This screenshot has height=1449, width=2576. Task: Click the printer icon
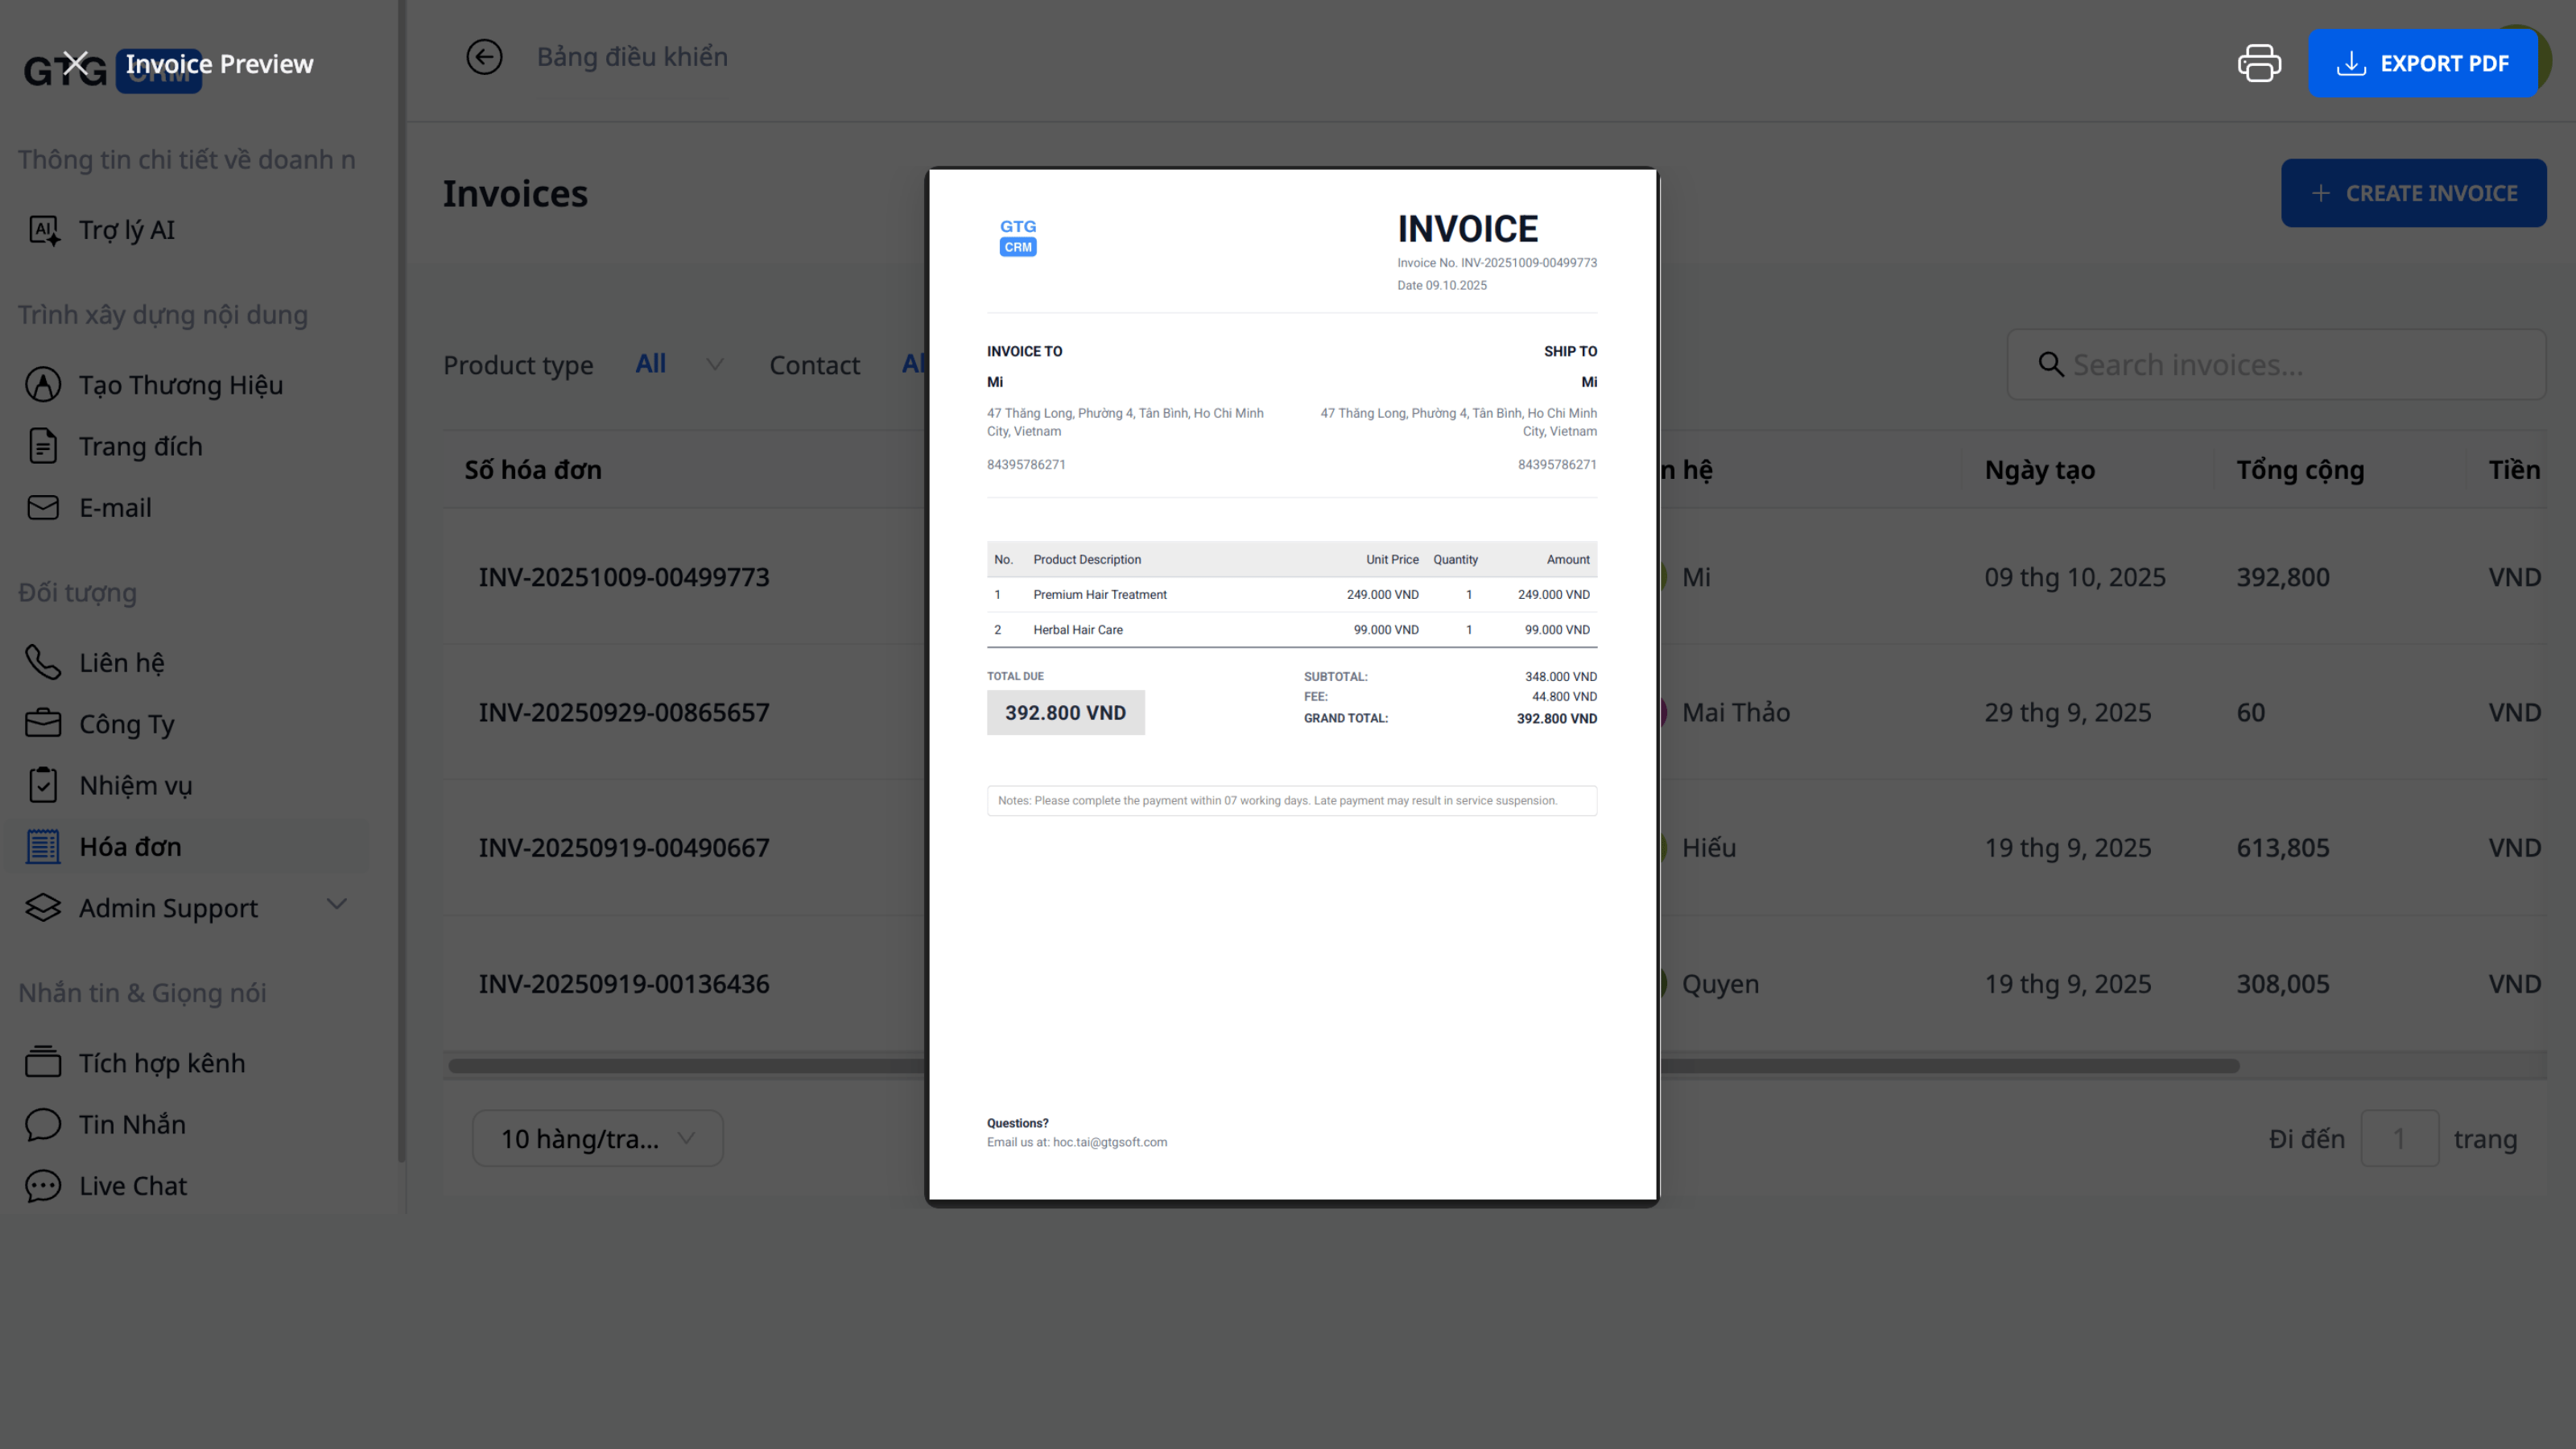click(x=2258, y=63)
